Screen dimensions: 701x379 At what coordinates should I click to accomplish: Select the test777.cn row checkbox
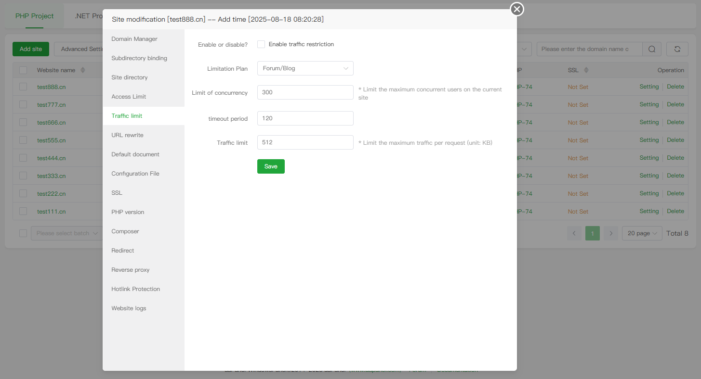(23, 104)
